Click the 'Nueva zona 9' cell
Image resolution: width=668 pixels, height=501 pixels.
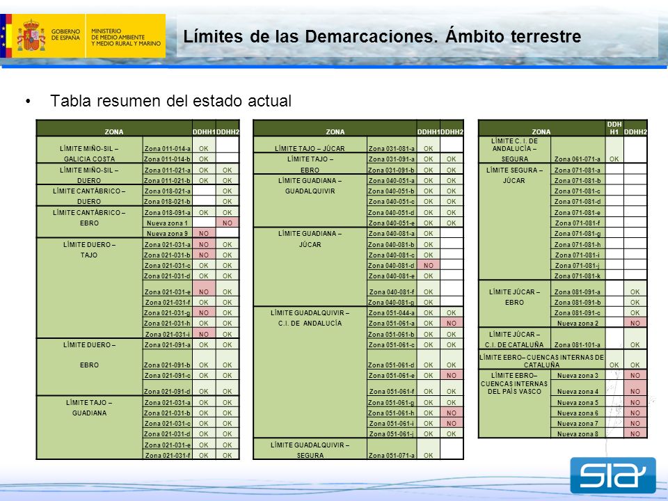[168, 233]
